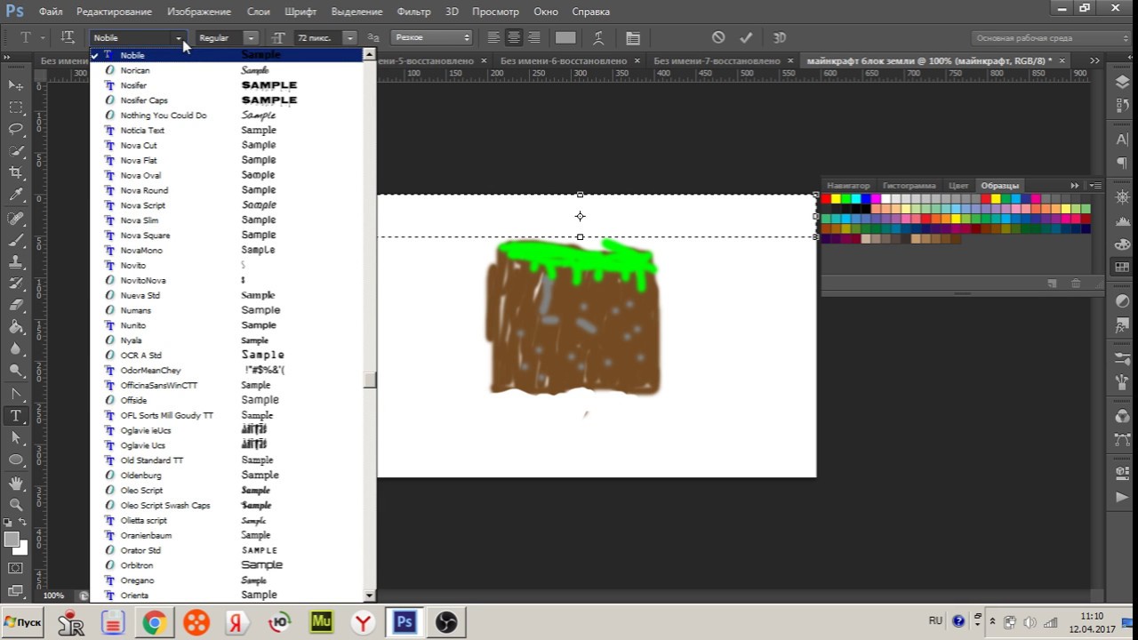Open the warped text options
1138x640 pixels.
pyautogui.click(x=598, y=37)
